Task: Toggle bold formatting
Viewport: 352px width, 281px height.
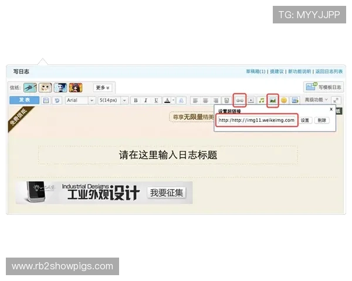Action: [136, 100]
